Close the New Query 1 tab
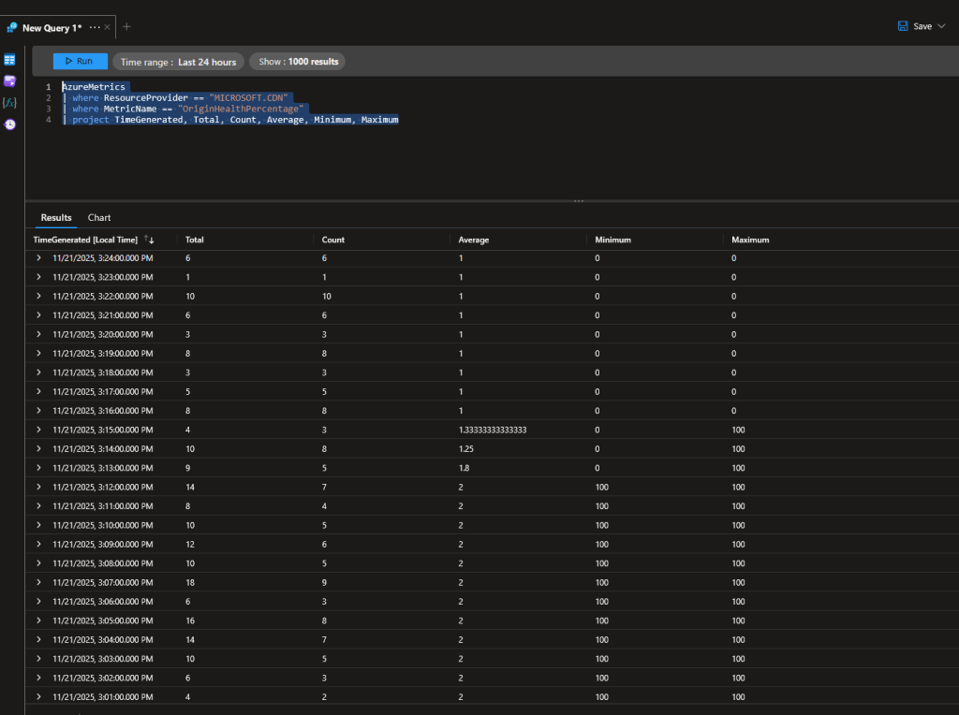The height and width of the screenshot is (715, 959). (x=108, y=27)
